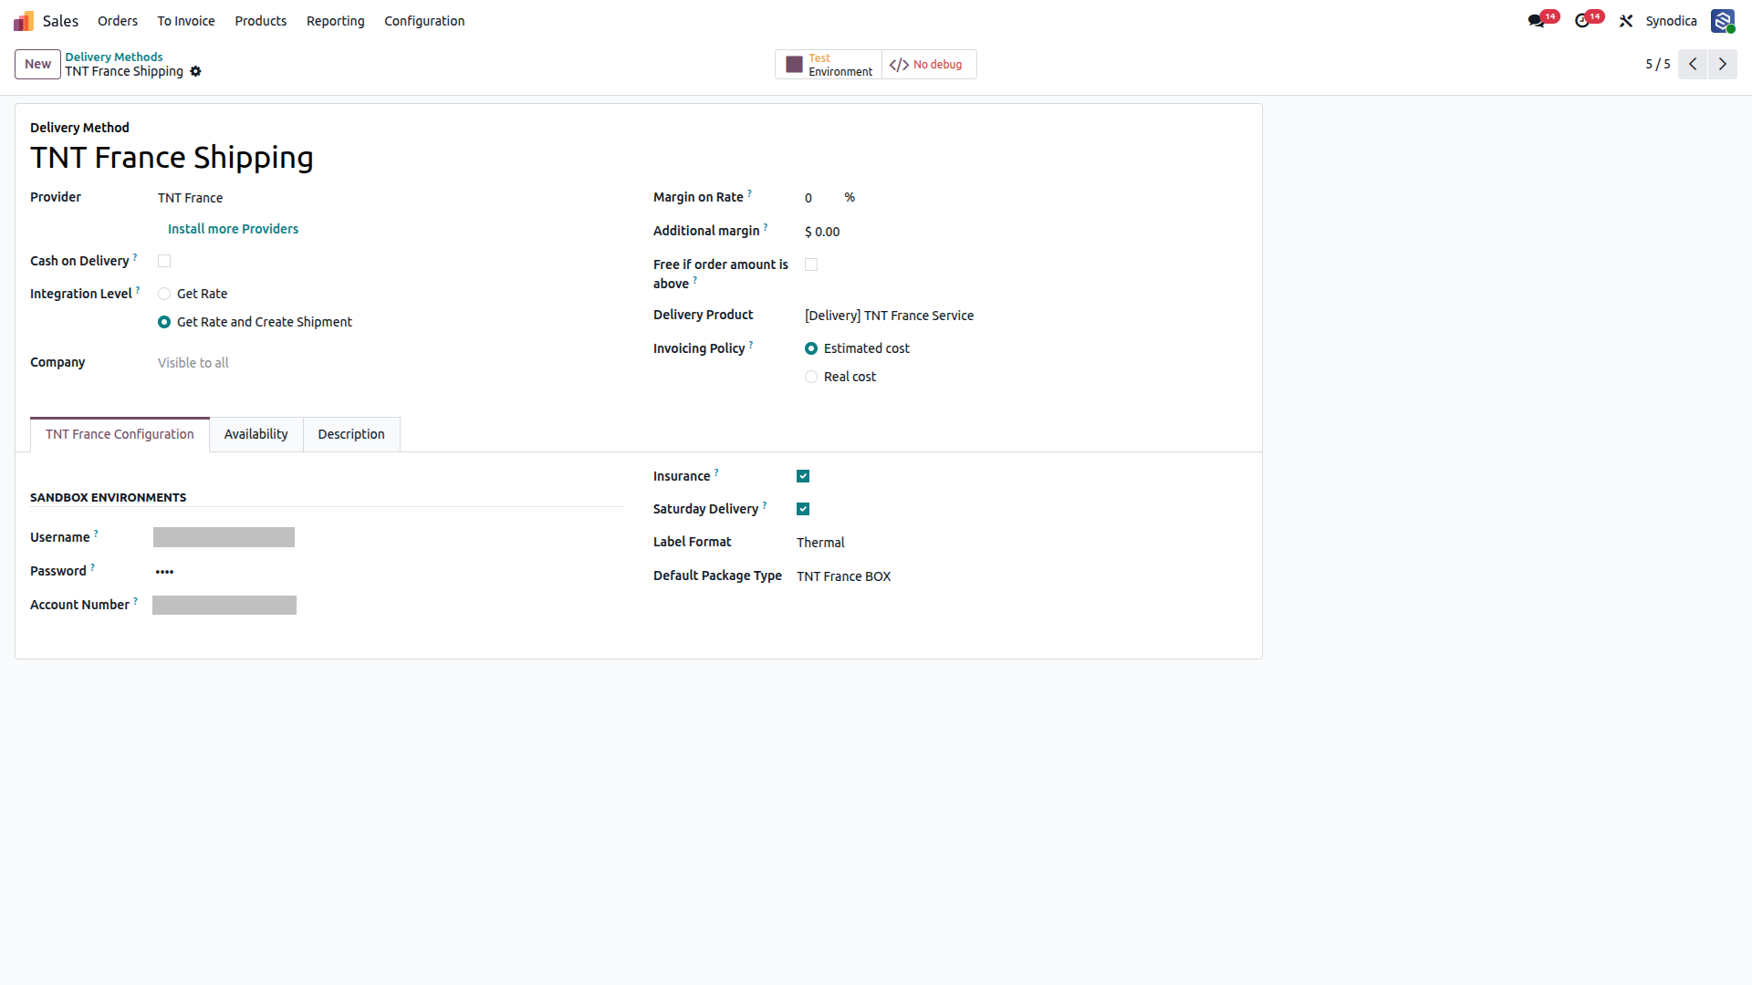
Task: Select Get Rate and Create Shipment
Action: point(164,322)
